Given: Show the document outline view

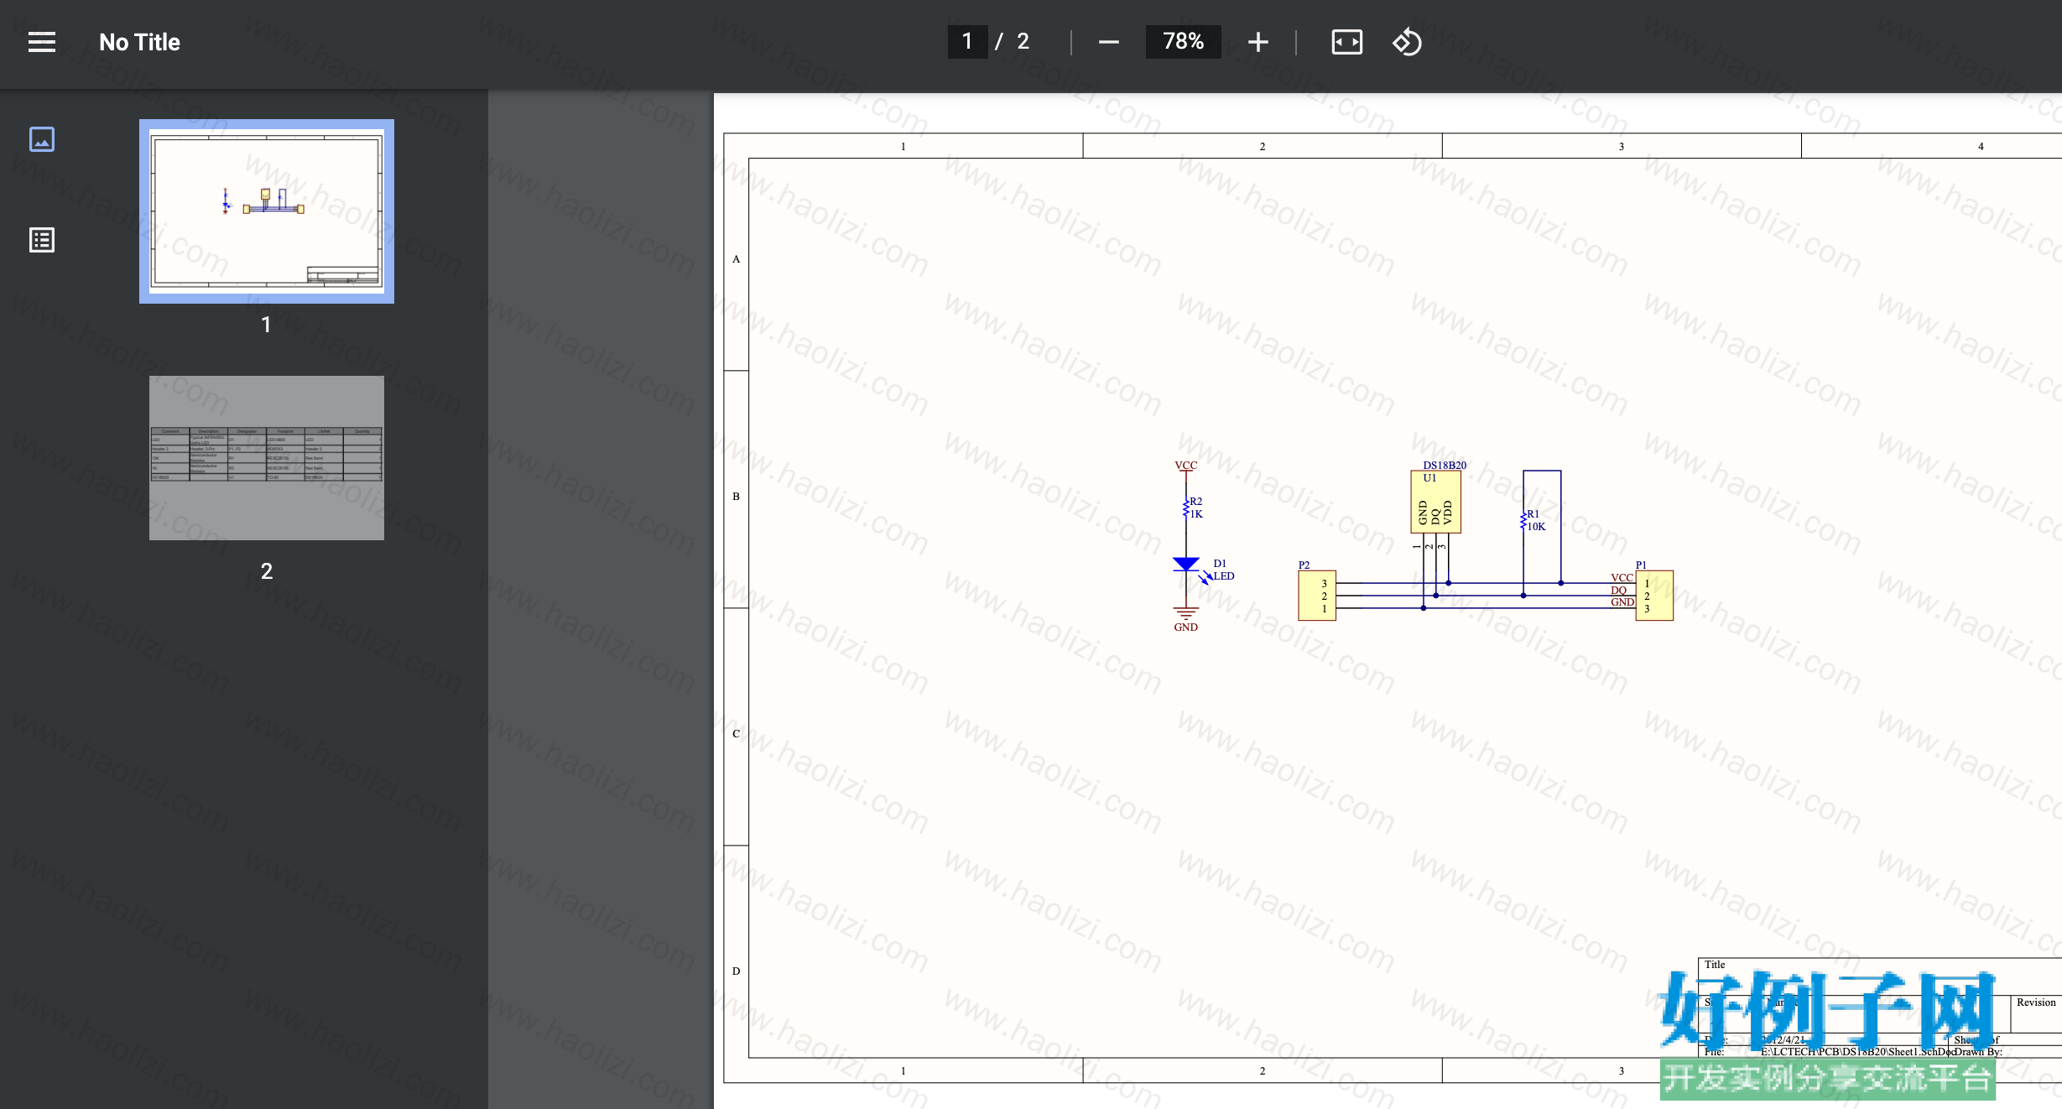Looking at the screenshot, I should tap(42, 240).
